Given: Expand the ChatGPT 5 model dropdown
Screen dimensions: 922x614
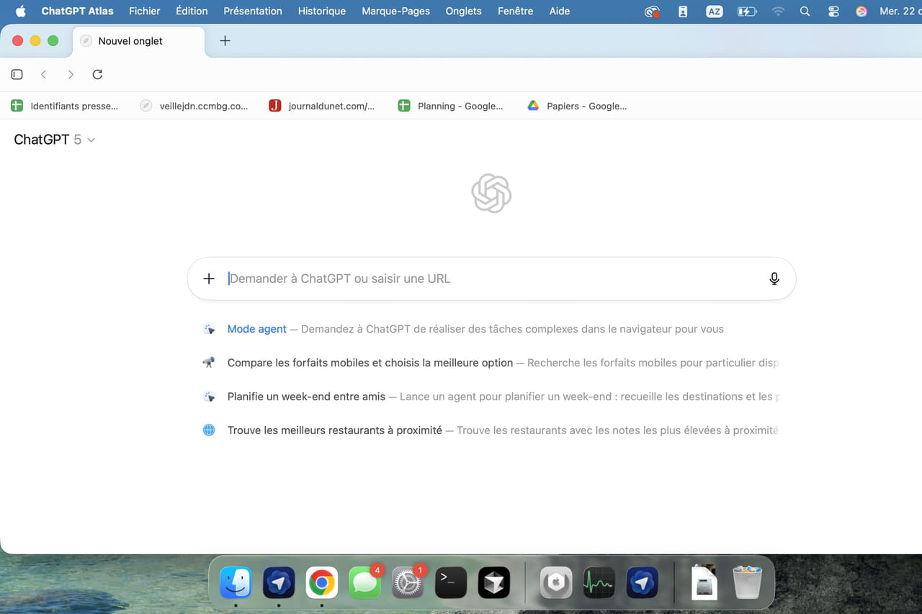Looking at the screenshot, I should point(55,140).
